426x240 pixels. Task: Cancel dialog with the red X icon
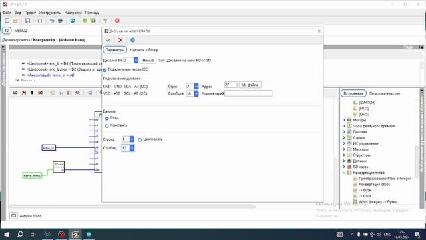[120, 40]
